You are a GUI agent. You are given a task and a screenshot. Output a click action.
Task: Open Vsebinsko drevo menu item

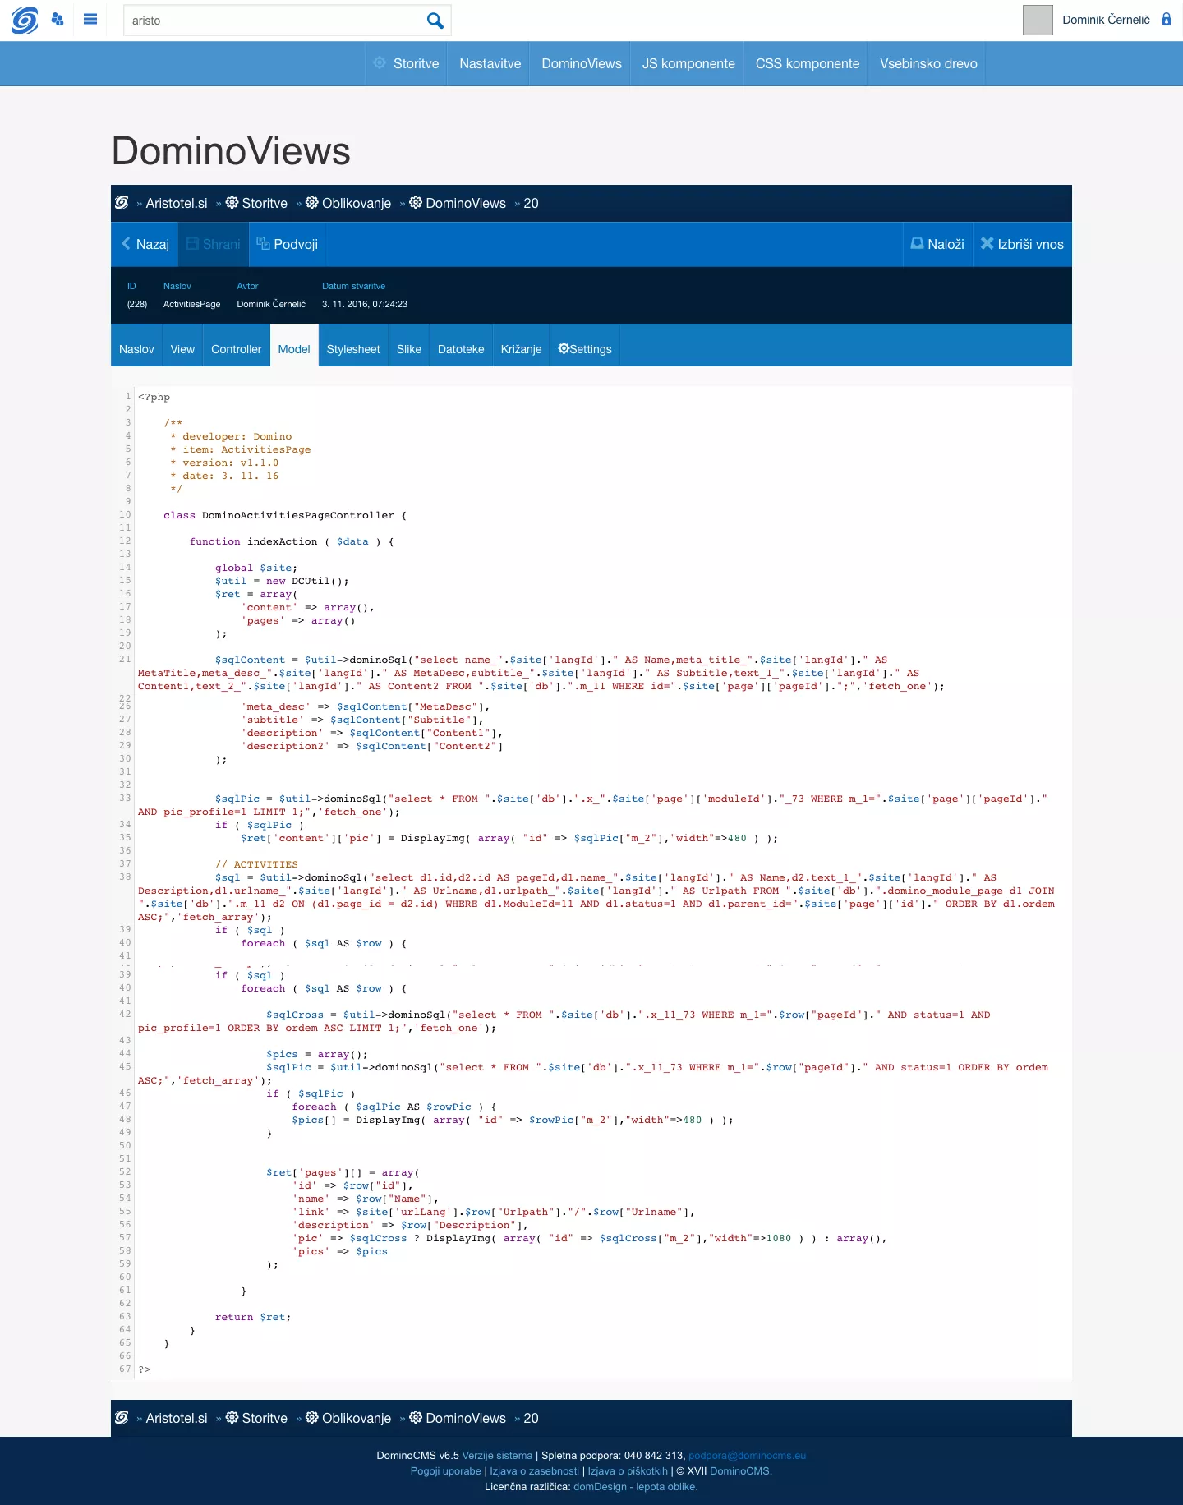(x=928, y=63)
